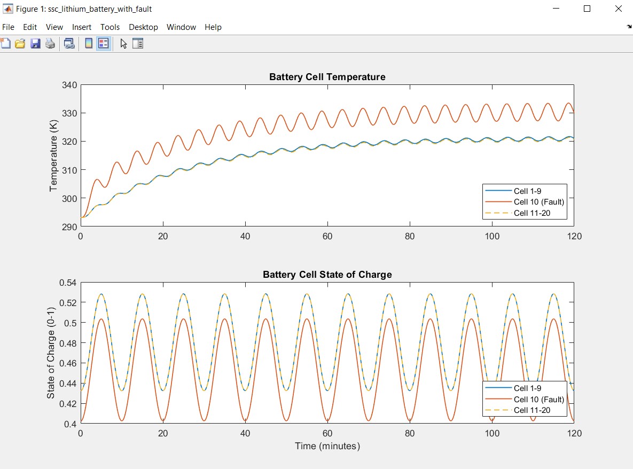Select the Cell 10 (Fault) legend entry

click(x=538, y=202)
